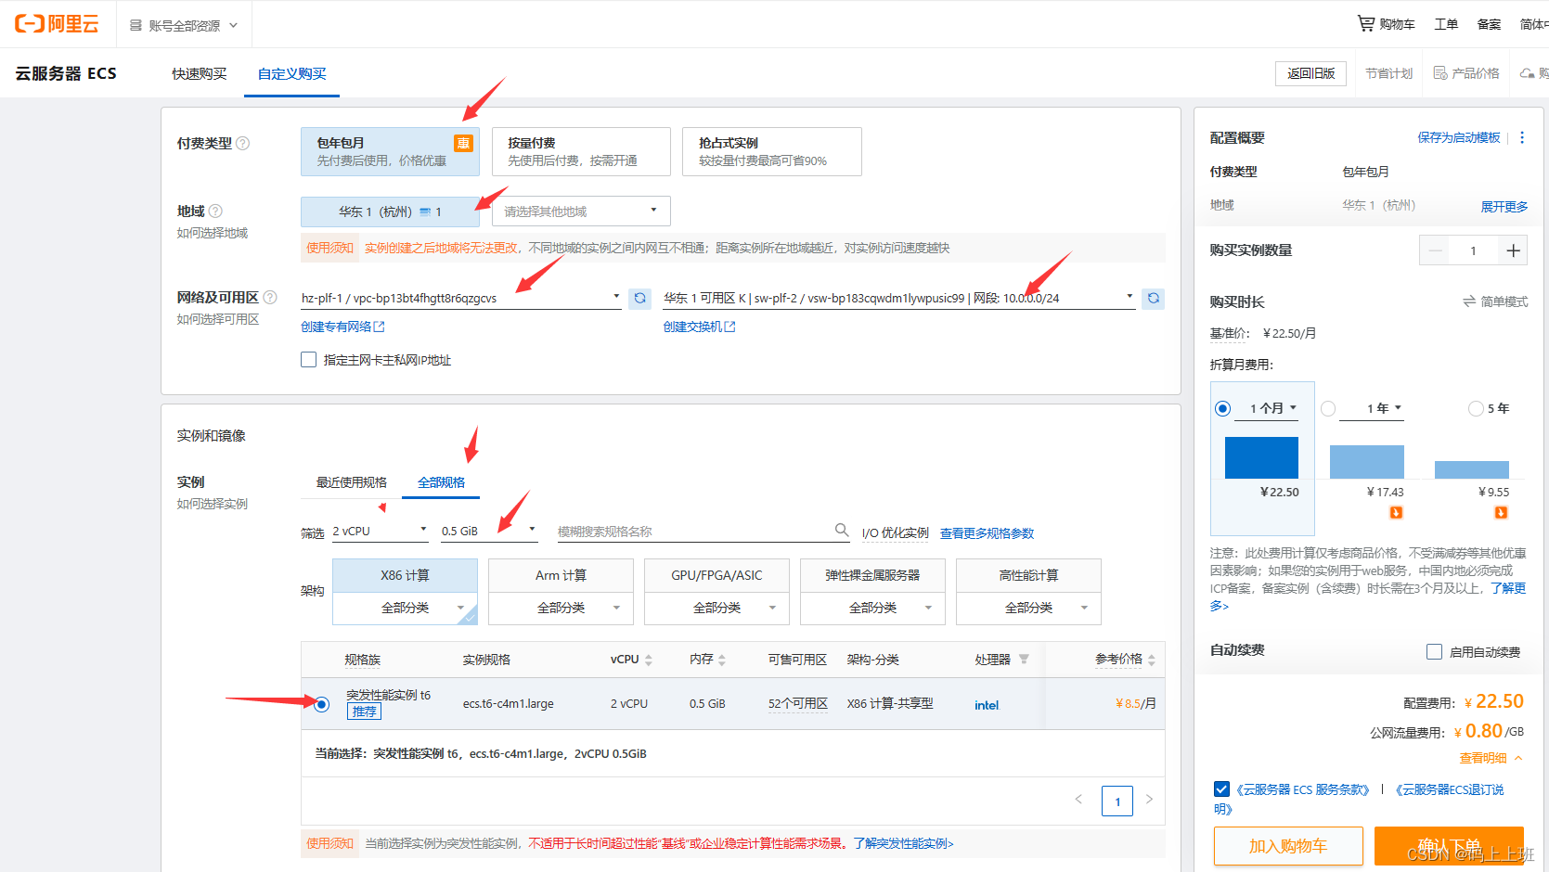Viewport: 1549px width, 872px height.
Task: Click the ¥9.55 price bar
Action: (x=1471, y=469)
